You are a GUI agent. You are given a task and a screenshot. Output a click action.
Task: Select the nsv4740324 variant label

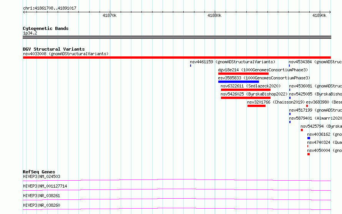point(325,142)
